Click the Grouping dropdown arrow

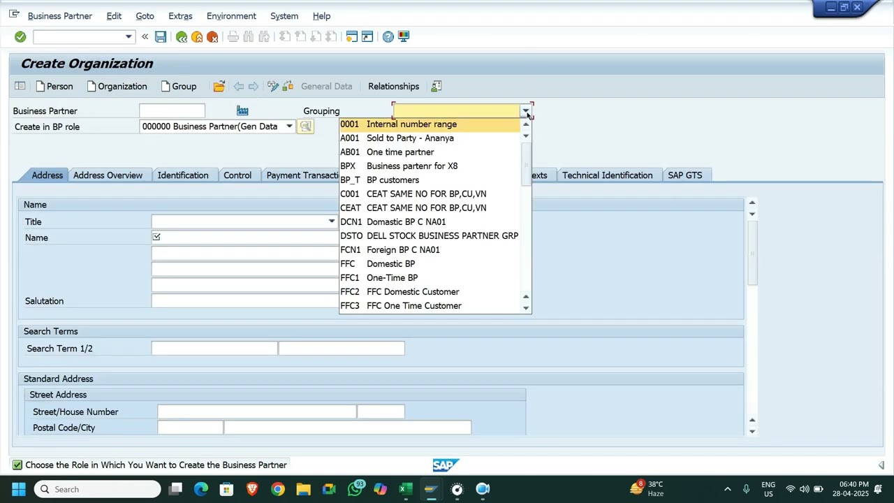(525, 111)
